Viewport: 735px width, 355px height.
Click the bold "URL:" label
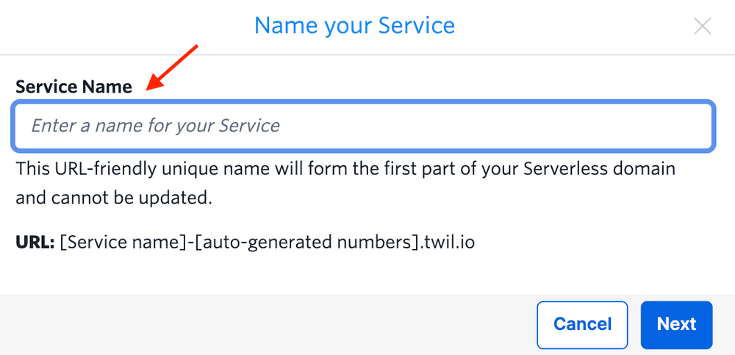click(x=35, y=242)
